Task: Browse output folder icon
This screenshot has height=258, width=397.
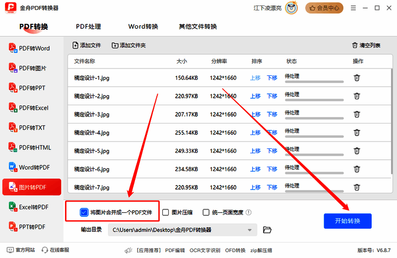Action: 267,230
